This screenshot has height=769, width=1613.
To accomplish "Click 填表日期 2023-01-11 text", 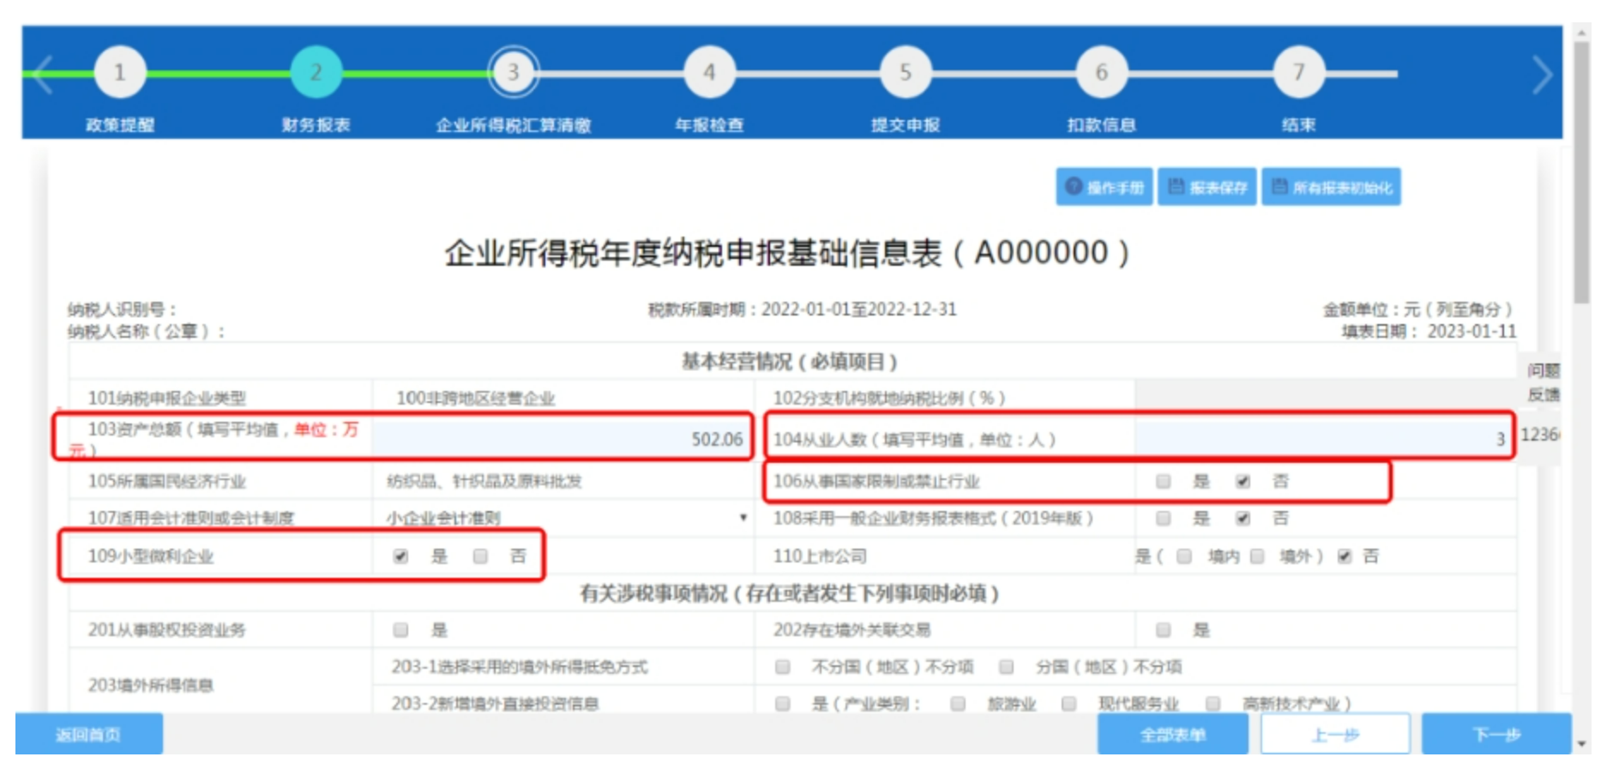I will tap(1429, 331).
